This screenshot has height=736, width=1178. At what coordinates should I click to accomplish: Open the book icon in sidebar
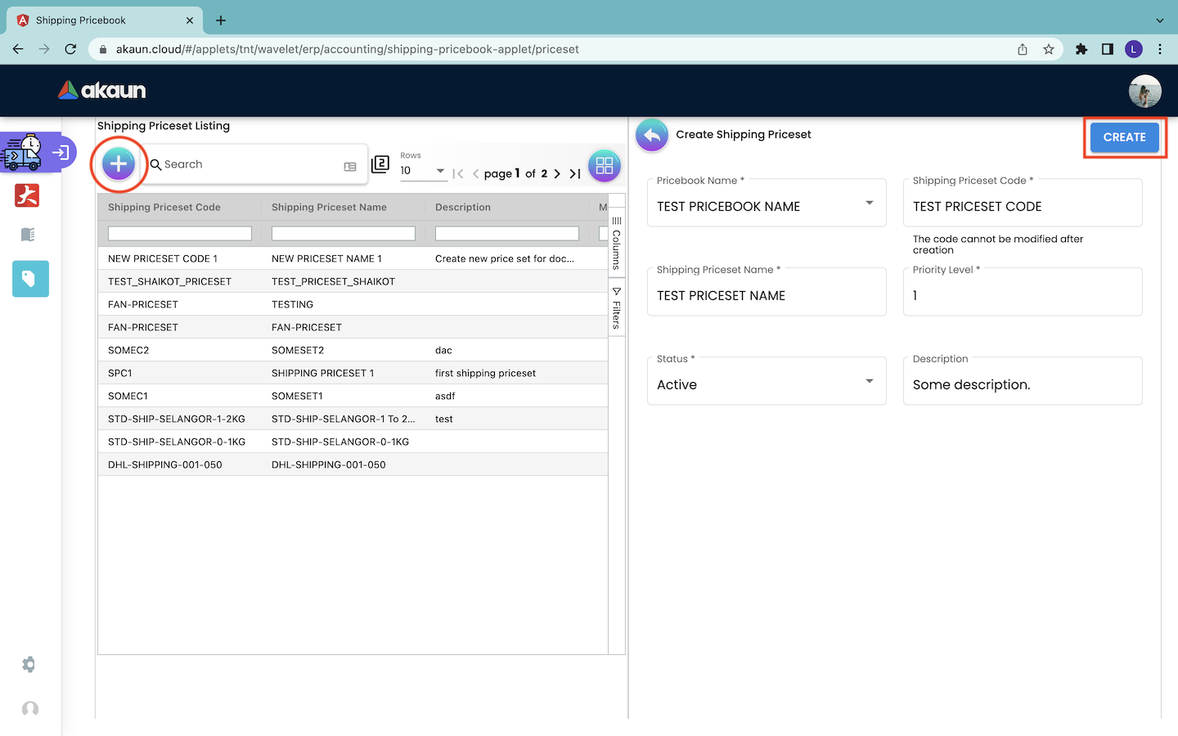28,235
